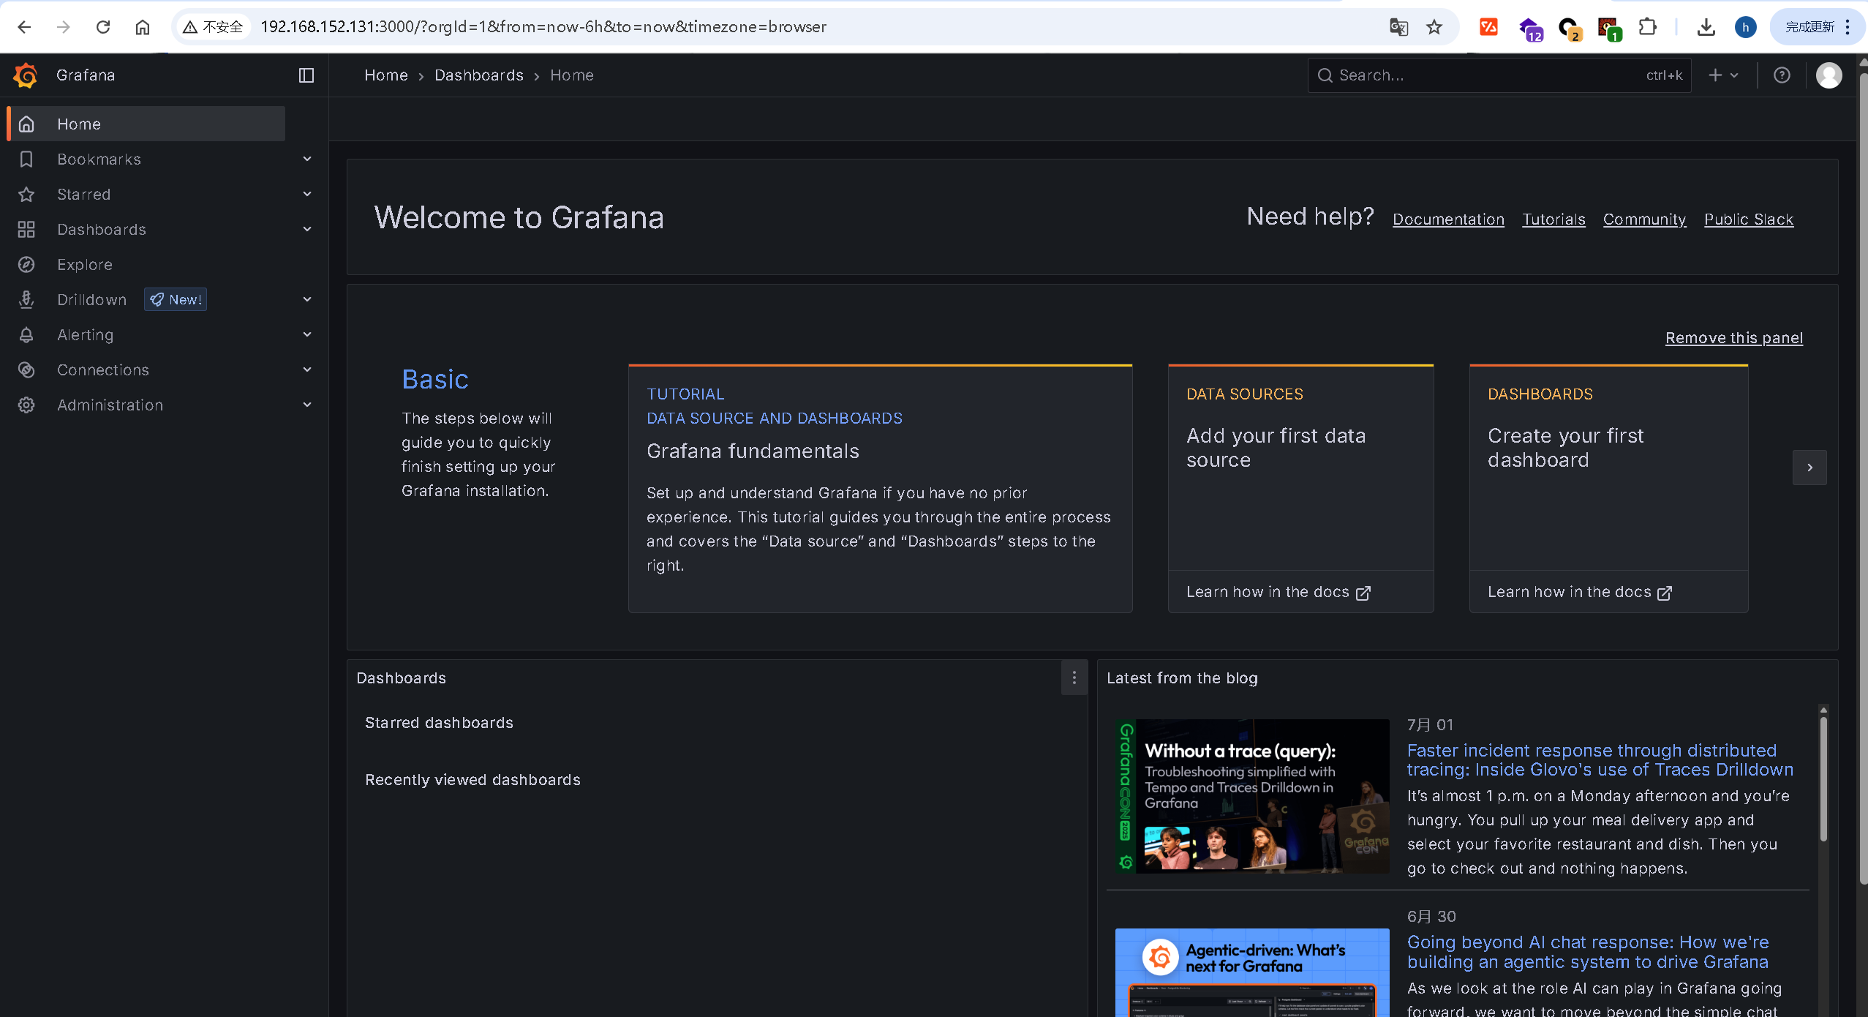1868x1017 pixels.
Task: Click the Grafana logo icon
Action: (26, 75)
